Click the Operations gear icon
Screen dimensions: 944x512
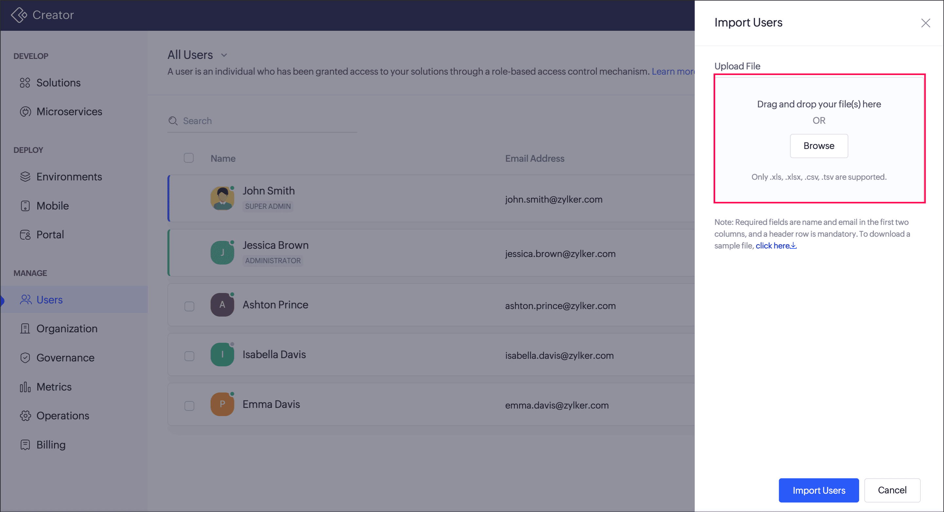coord(25,416)
